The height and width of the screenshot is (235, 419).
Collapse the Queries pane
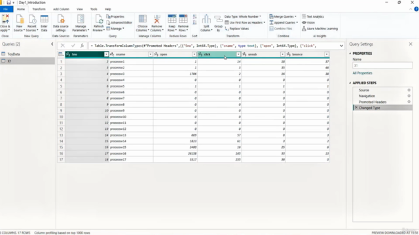pyautogui.click(x=52, y=44)
